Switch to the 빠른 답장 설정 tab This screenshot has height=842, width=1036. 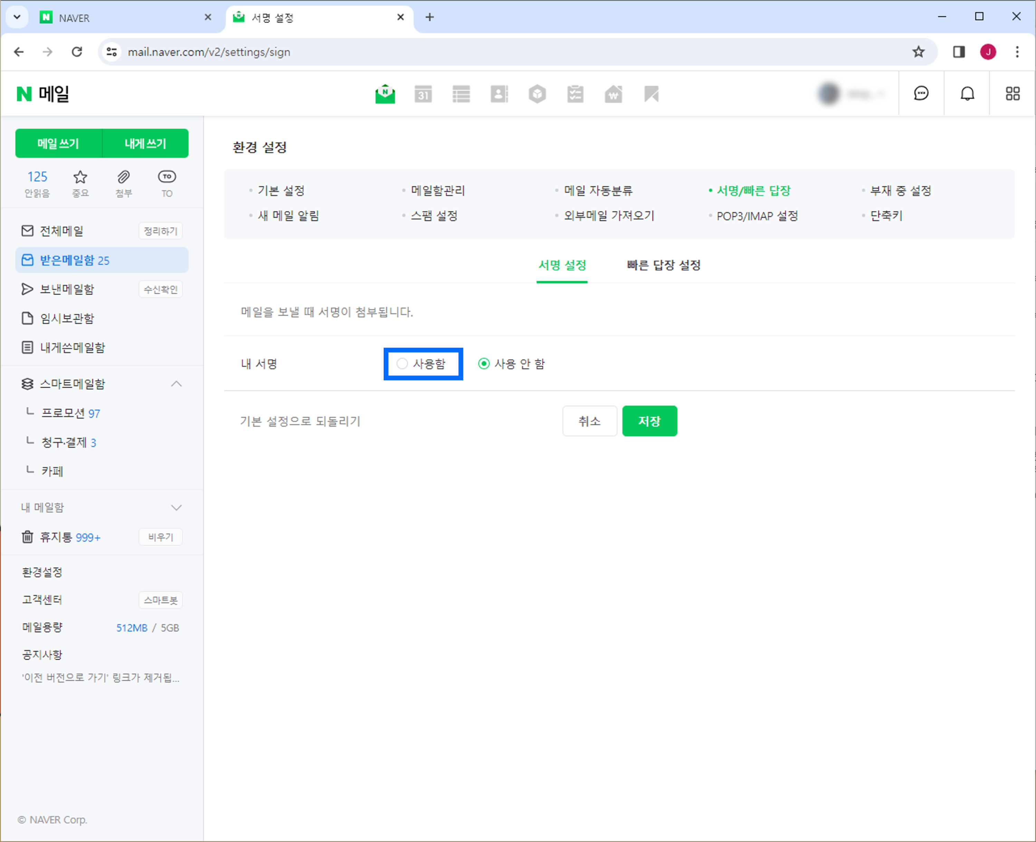(663, 265)
